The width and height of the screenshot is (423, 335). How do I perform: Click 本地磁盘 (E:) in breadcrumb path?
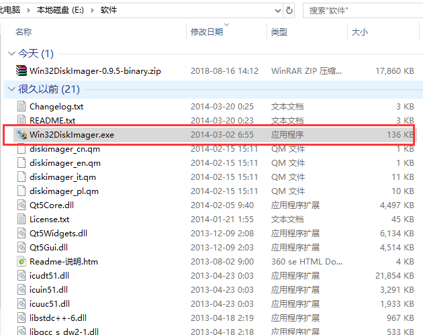[60, 11]
